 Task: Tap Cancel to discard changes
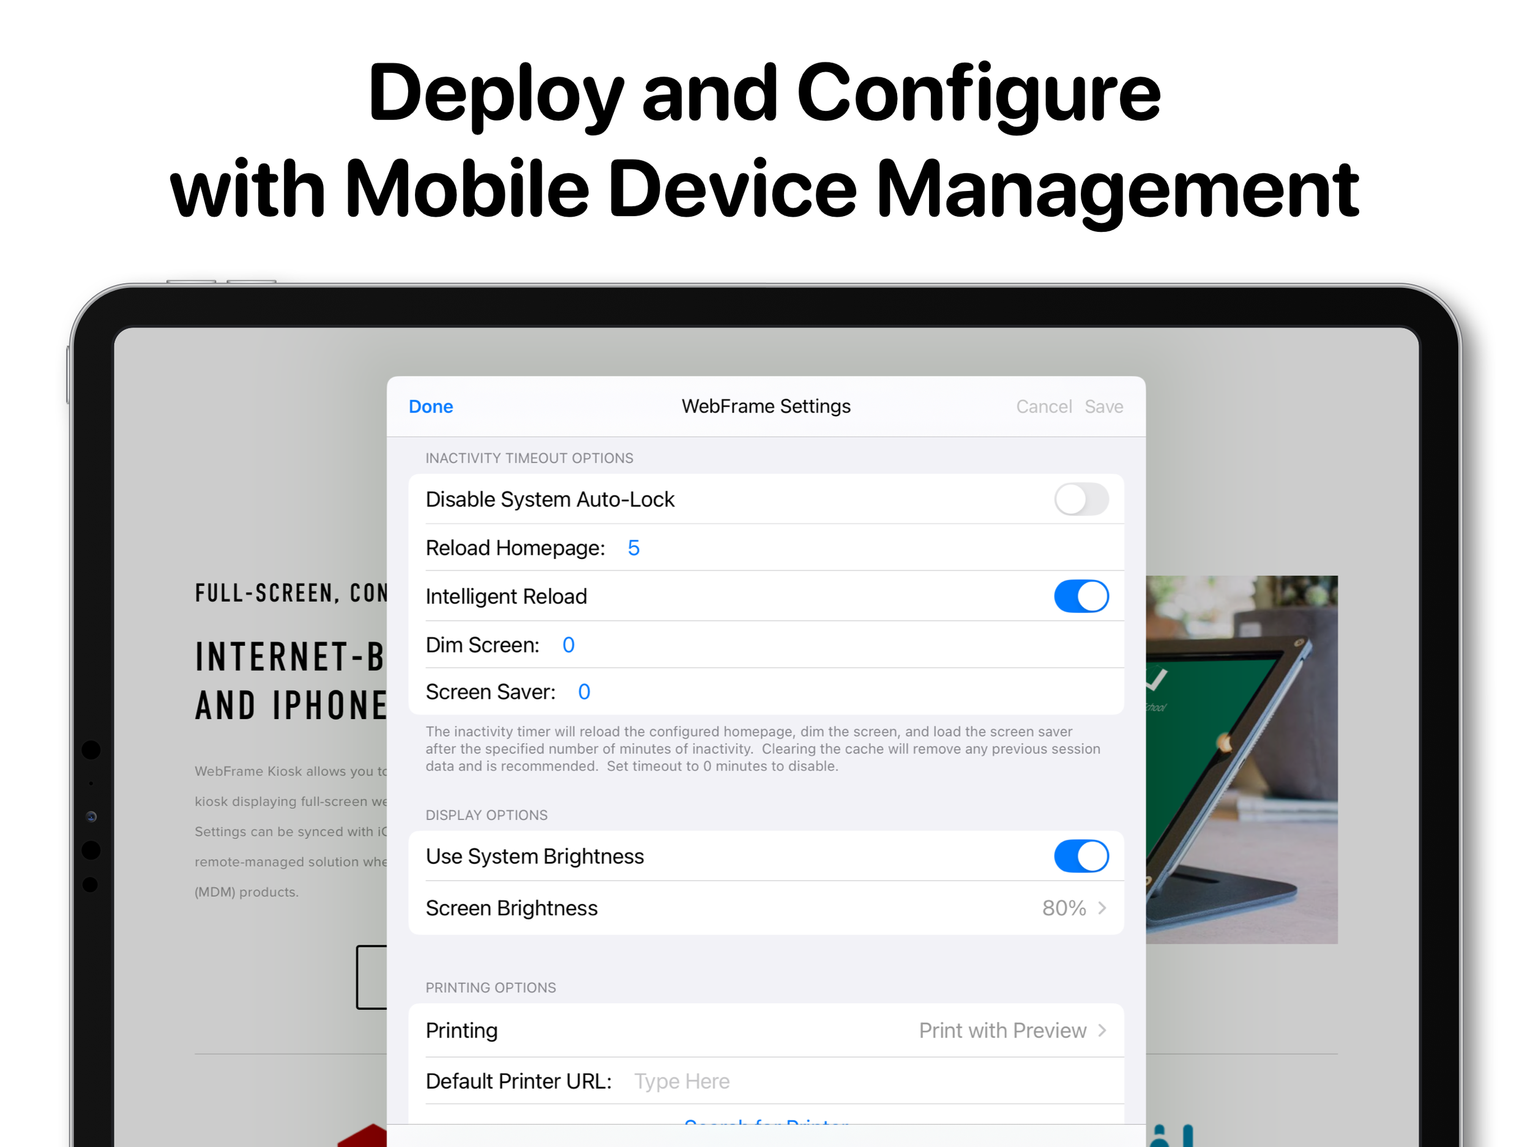1043,406
